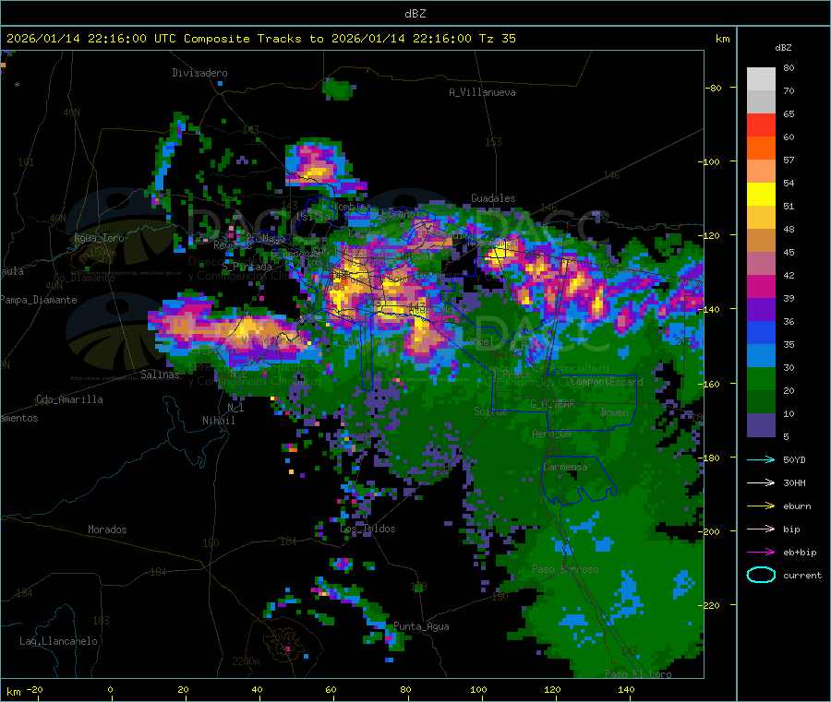Click the -200 km vertical axis tick
Screen dimensions: 831x702
pyautogui.click(x=710, y=531)
